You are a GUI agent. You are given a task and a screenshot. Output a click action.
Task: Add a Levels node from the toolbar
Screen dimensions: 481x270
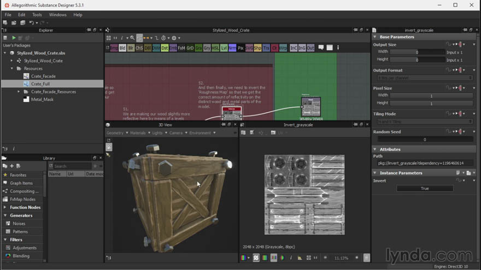pyautogui.click(x=224, y=48)
